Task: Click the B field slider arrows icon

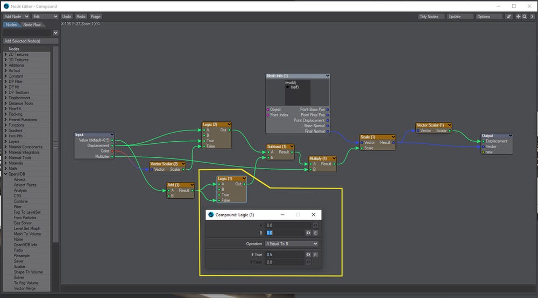Action: (x=308, y=233)
